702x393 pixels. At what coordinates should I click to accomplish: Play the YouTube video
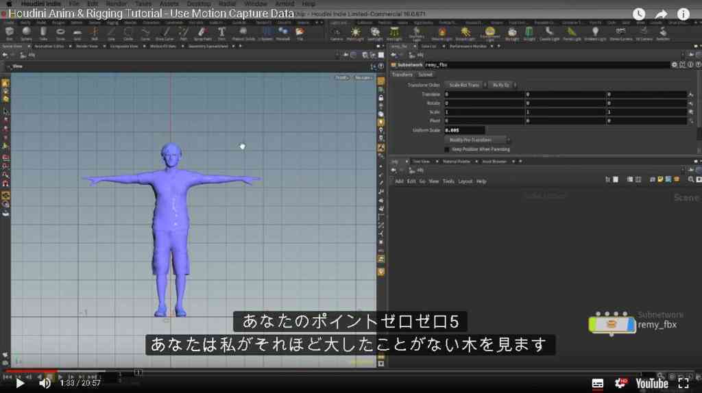[x=20, y=383]
